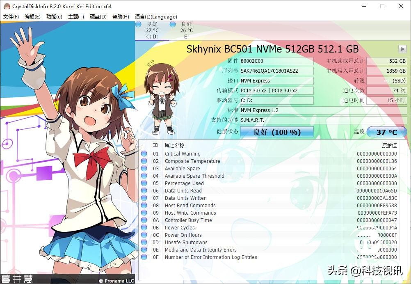Click the next-disk arrow icon on the right

click(x=402, y=49)
